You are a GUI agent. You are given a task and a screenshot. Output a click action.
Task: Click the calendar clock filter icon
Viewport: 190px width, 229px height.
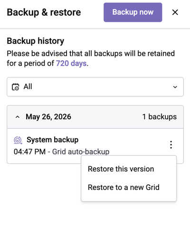pyautogui.click(x=15, y=87)
